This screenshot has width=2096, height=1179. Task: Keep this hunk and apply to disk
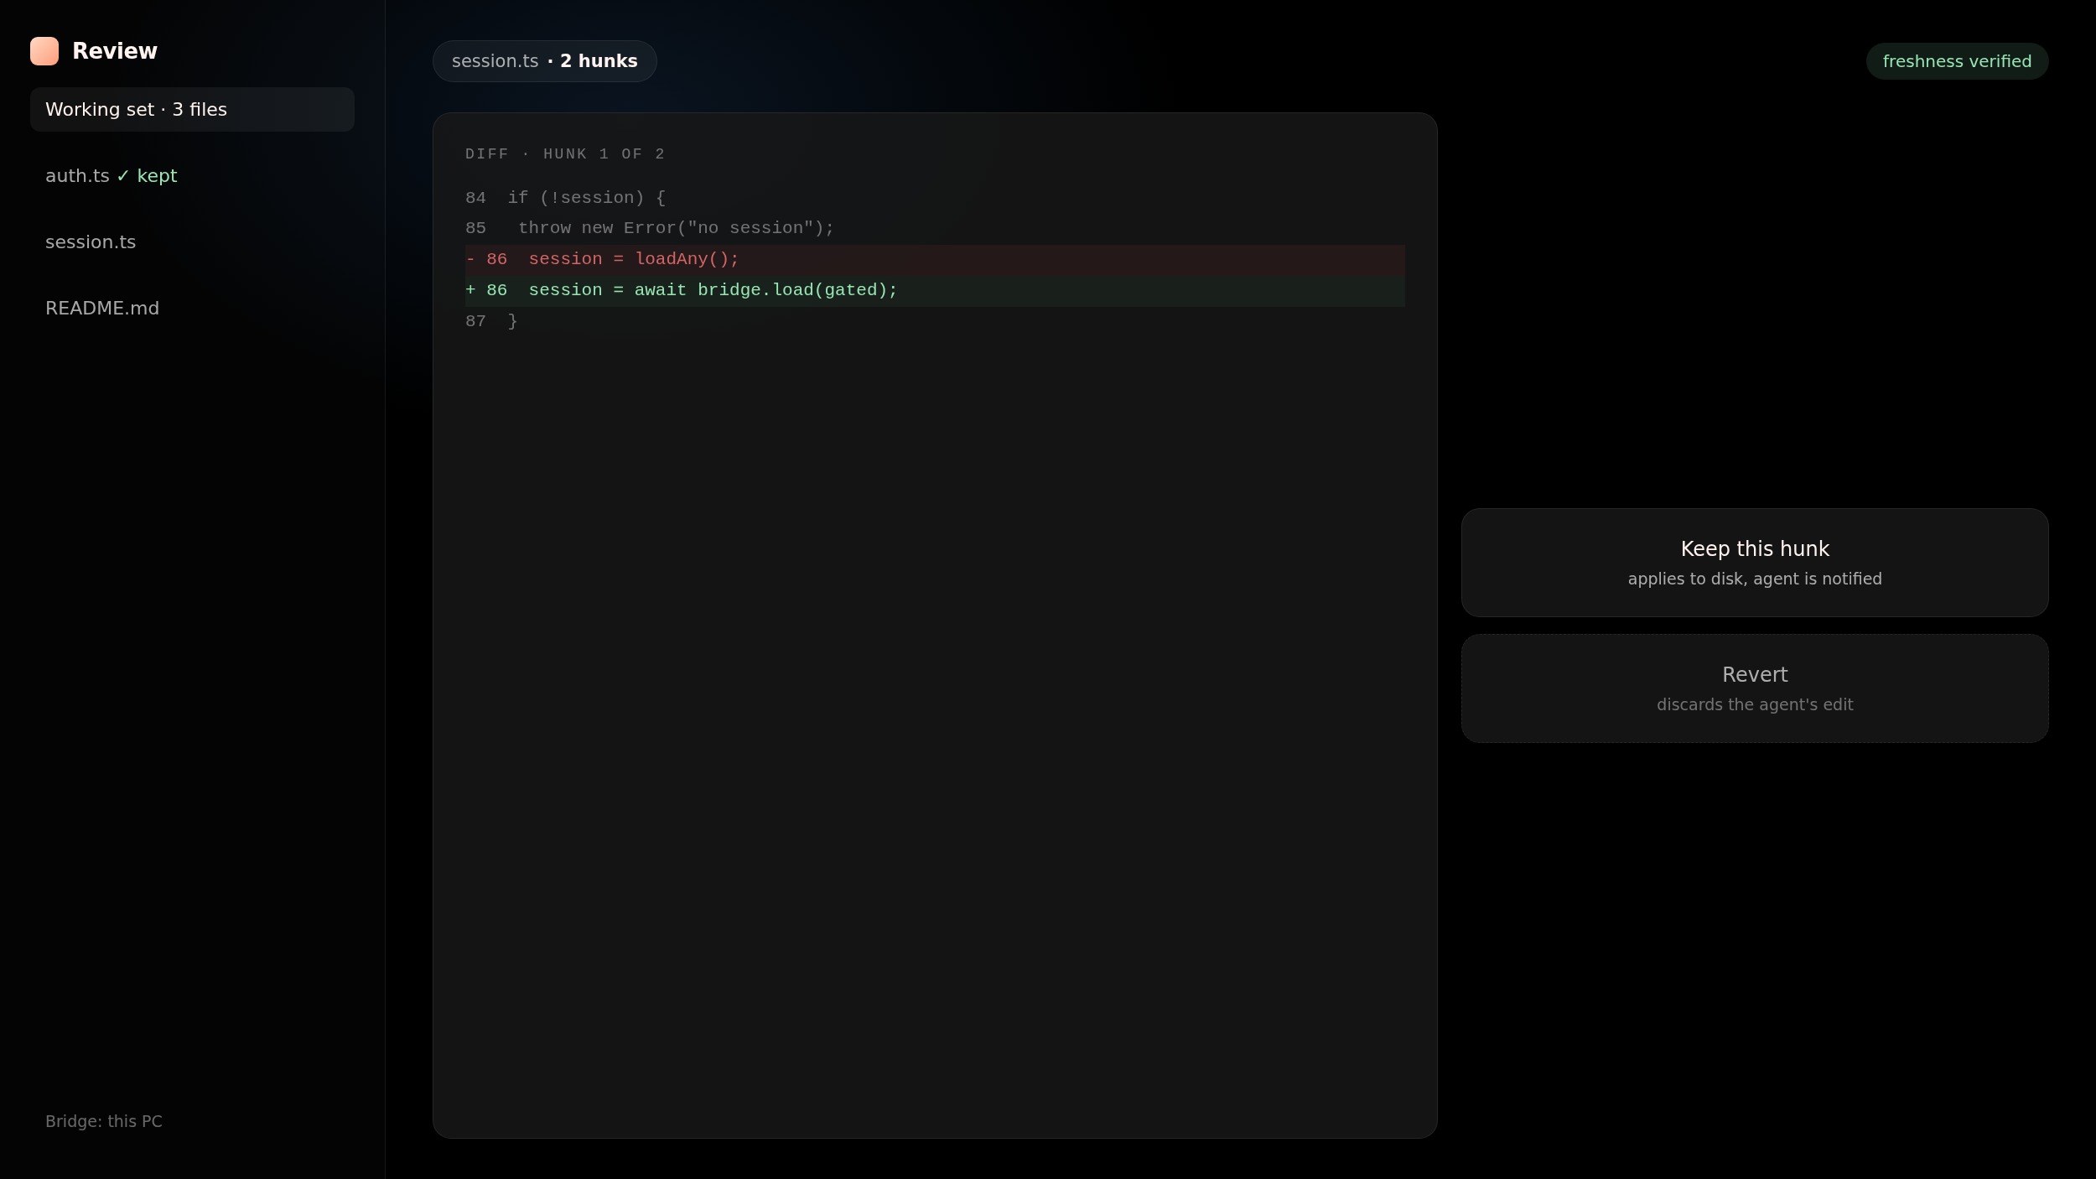point(1755,563)
